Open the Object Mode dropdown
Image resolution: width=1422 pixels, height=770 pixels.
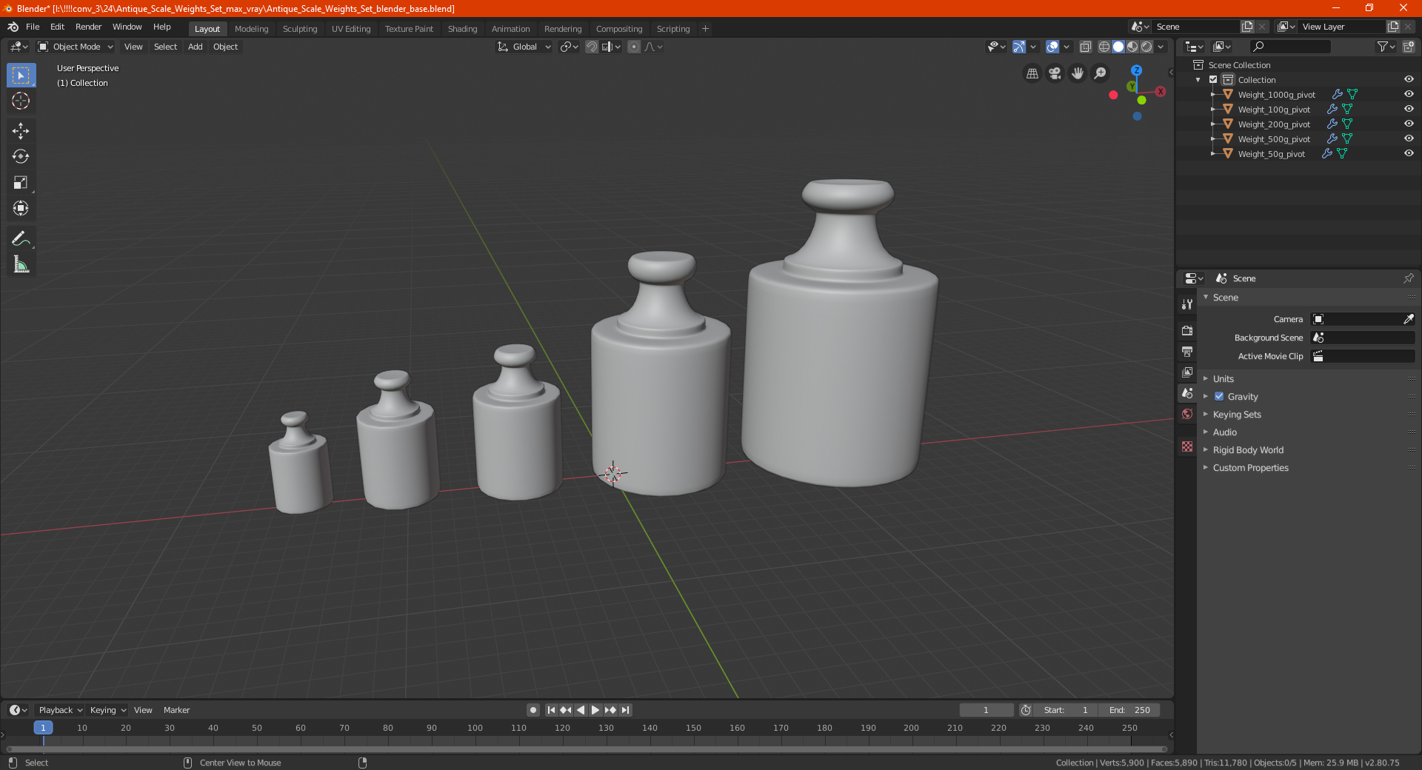click(76, 47)
